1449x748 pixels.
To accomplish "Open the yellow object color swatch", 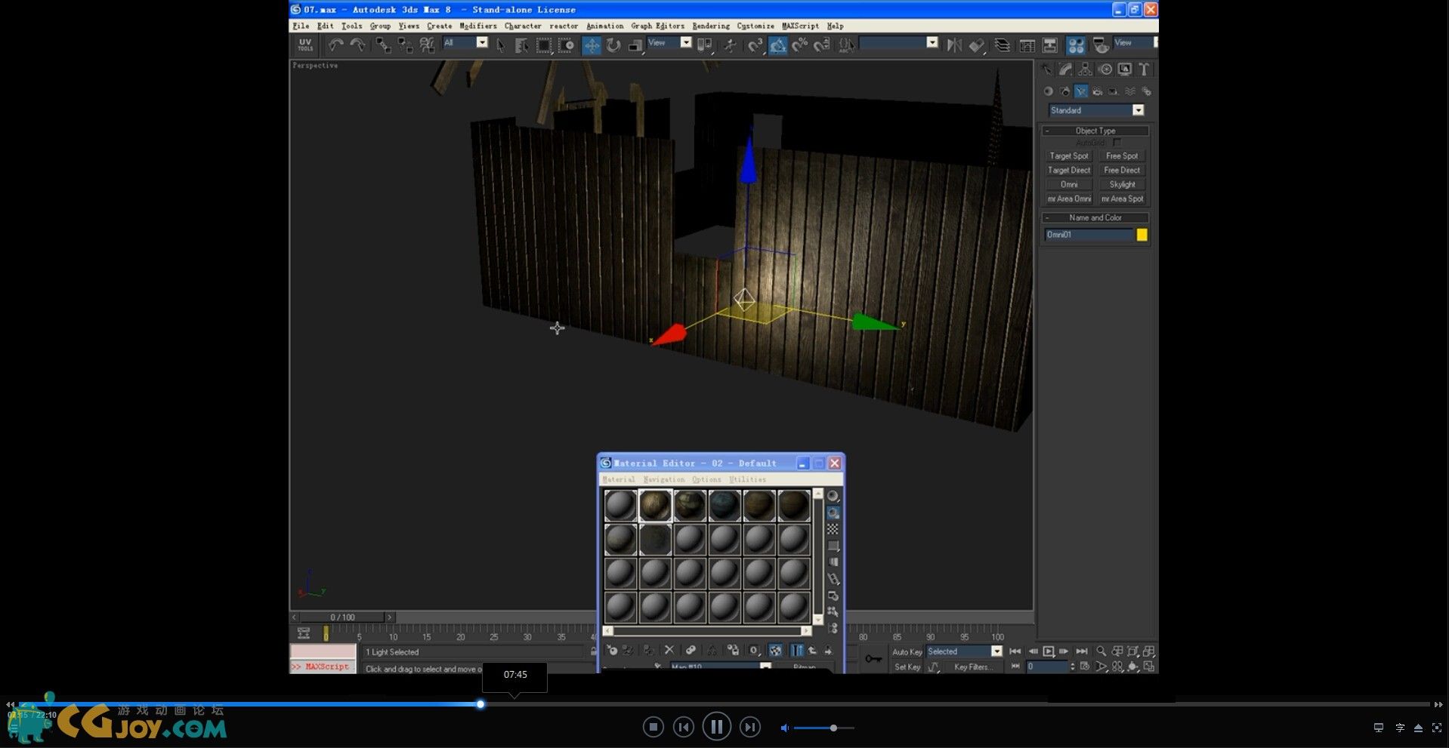I will pyautogui.click(x=1142, y=235).
